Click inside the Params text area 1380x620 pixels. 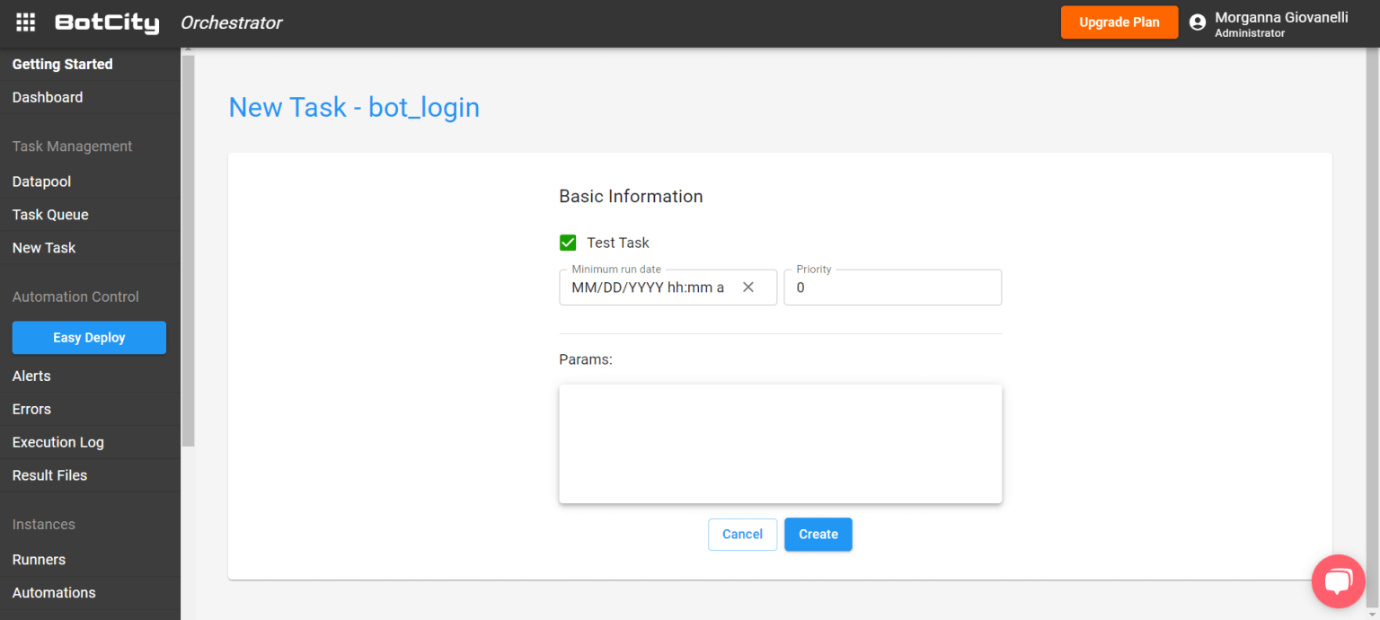click(780, 443)
